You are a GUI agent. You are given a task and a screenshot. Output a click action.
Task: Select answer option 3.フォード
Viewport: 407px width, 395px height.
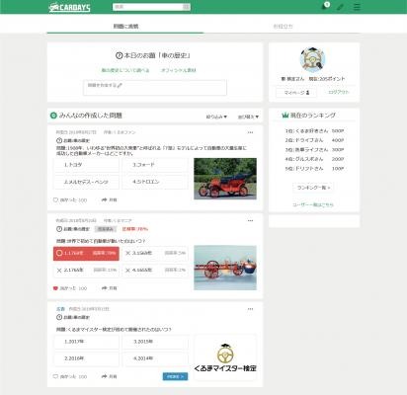click(155, 165)
